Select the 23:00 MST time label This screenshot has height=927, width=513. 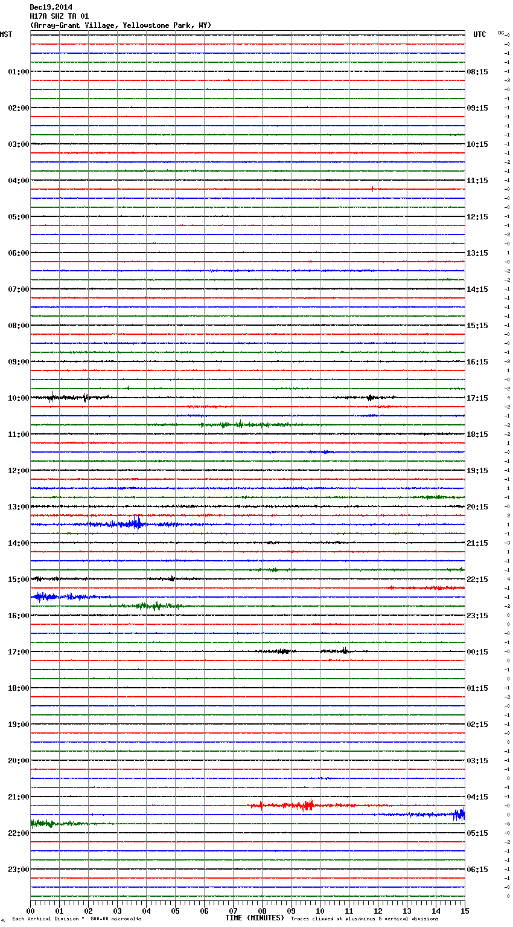19,870
